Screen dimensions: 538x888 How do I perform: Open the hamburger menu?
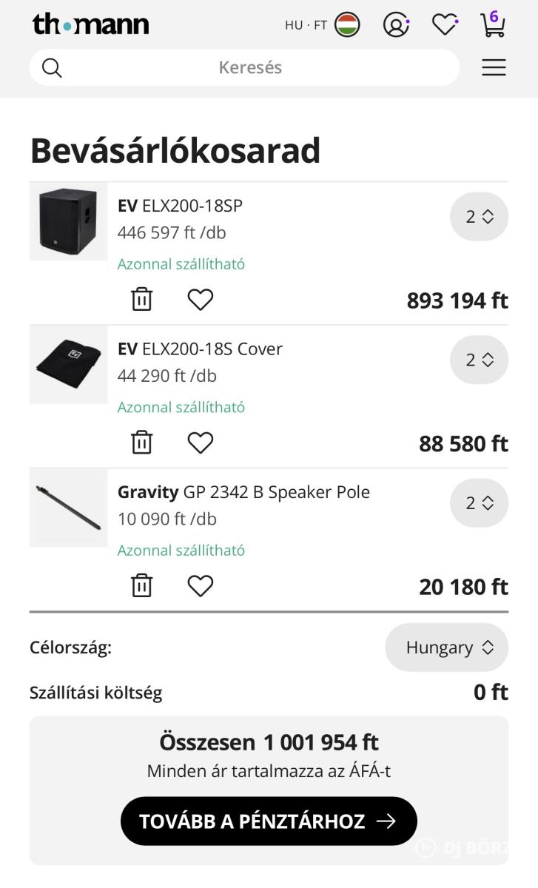click(x=494, y=68)
